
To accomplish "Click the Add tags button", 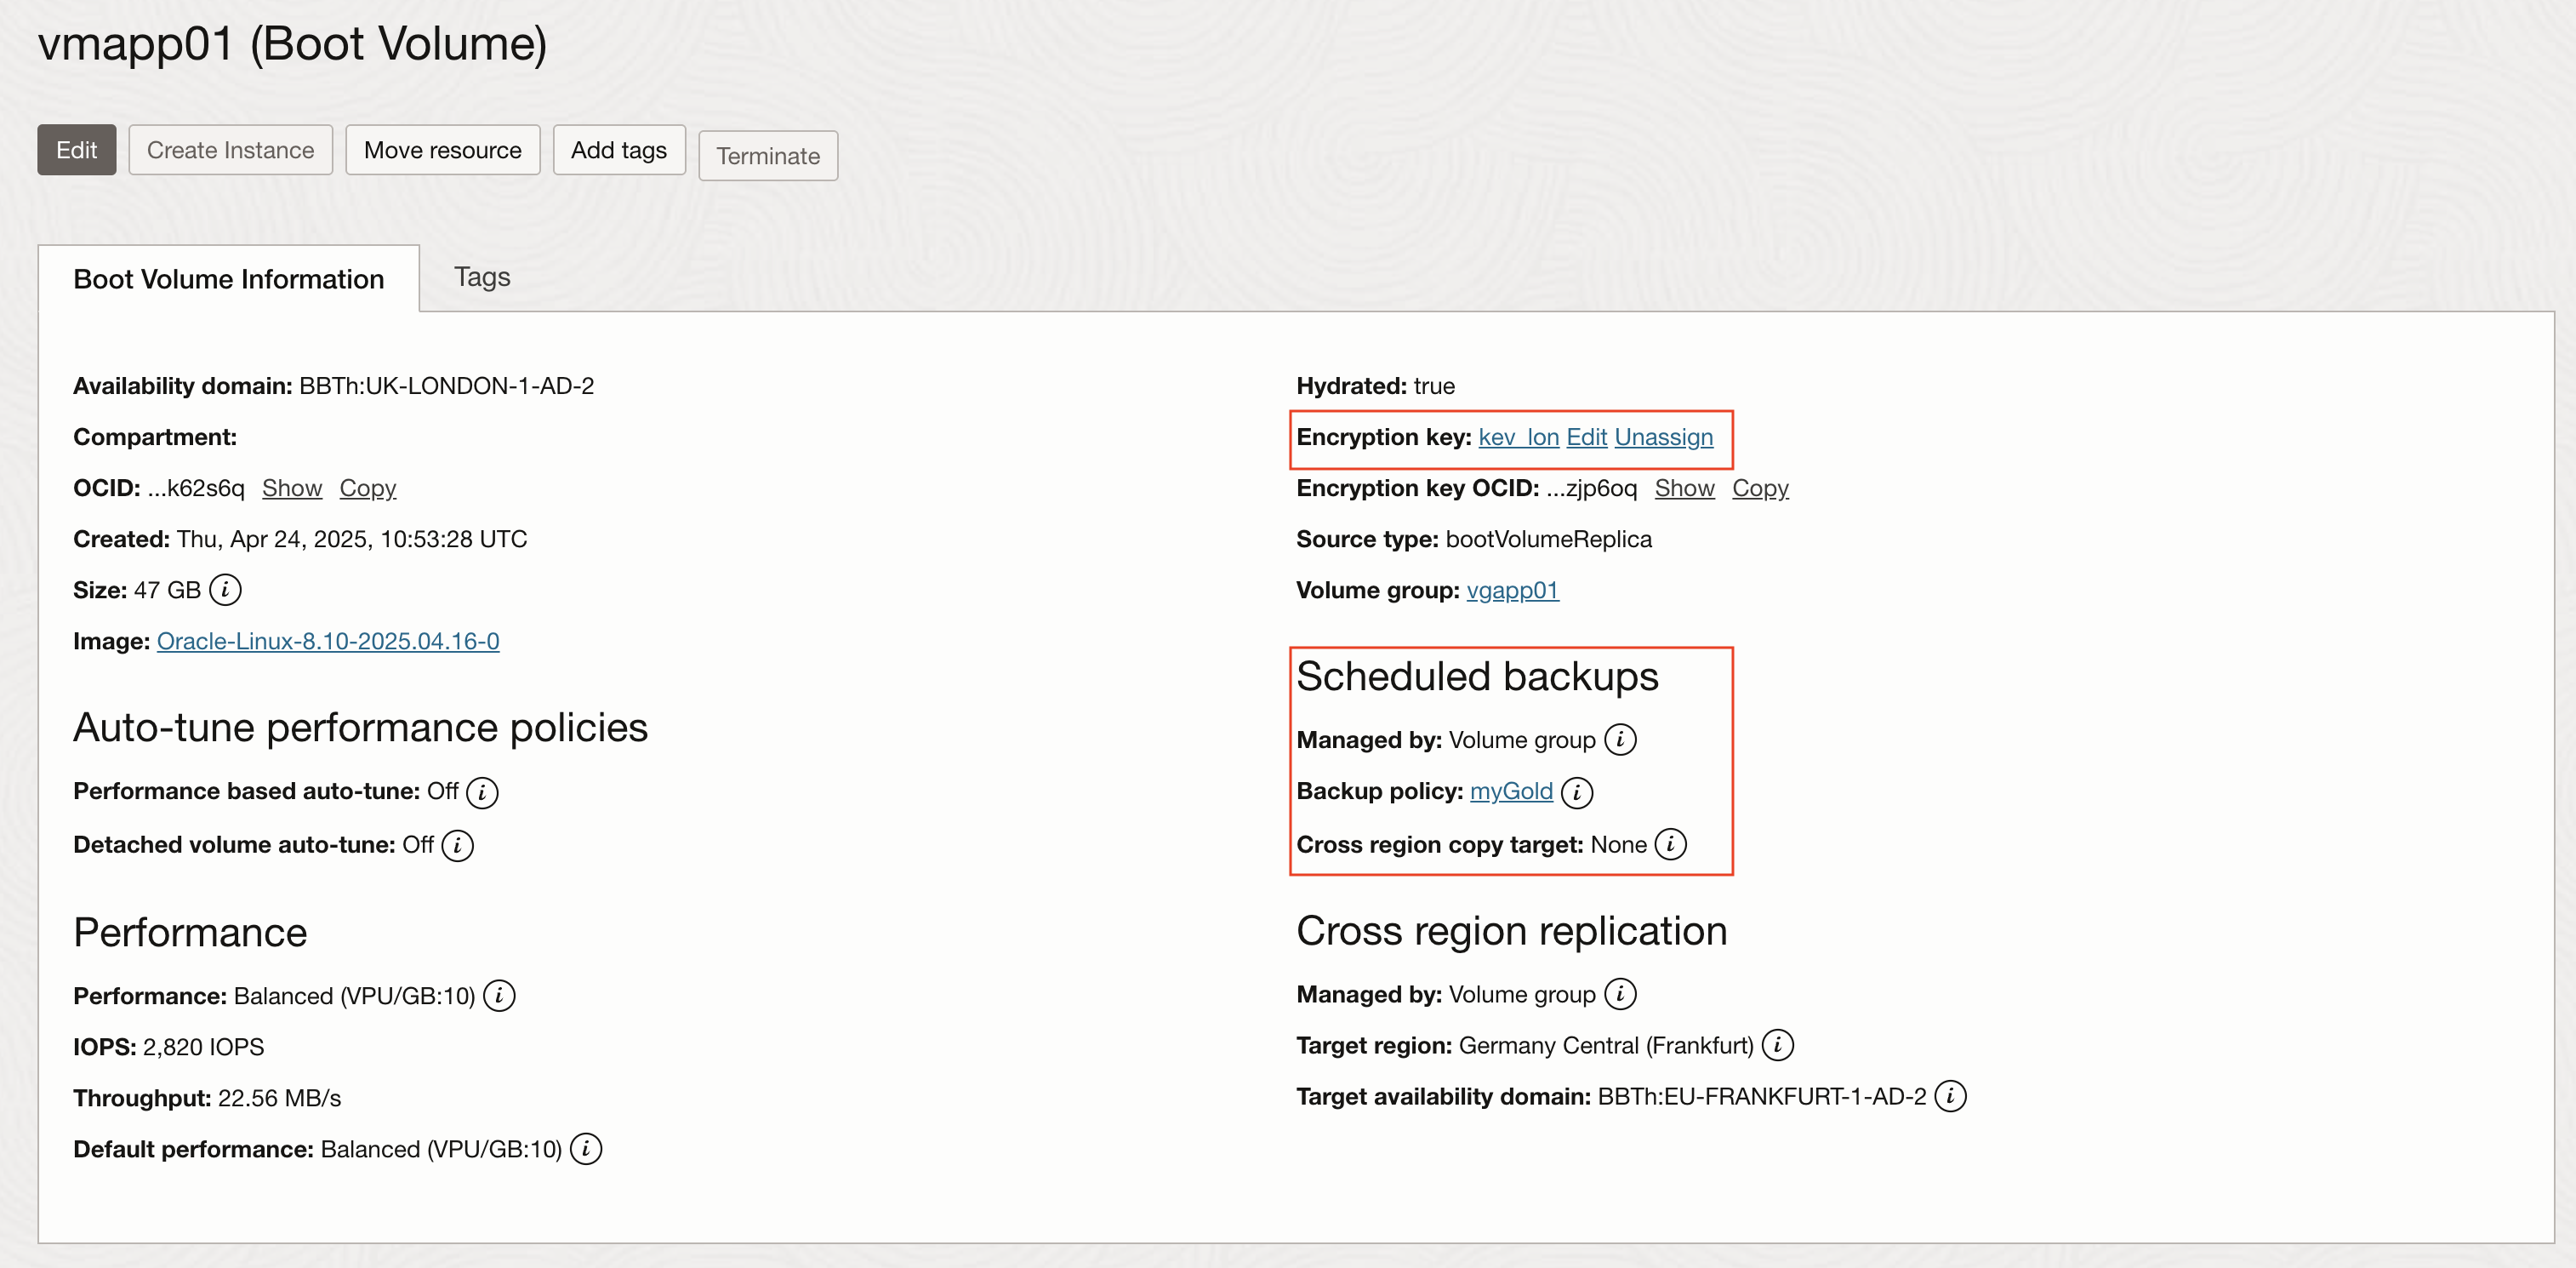I will tap(618, 150).
